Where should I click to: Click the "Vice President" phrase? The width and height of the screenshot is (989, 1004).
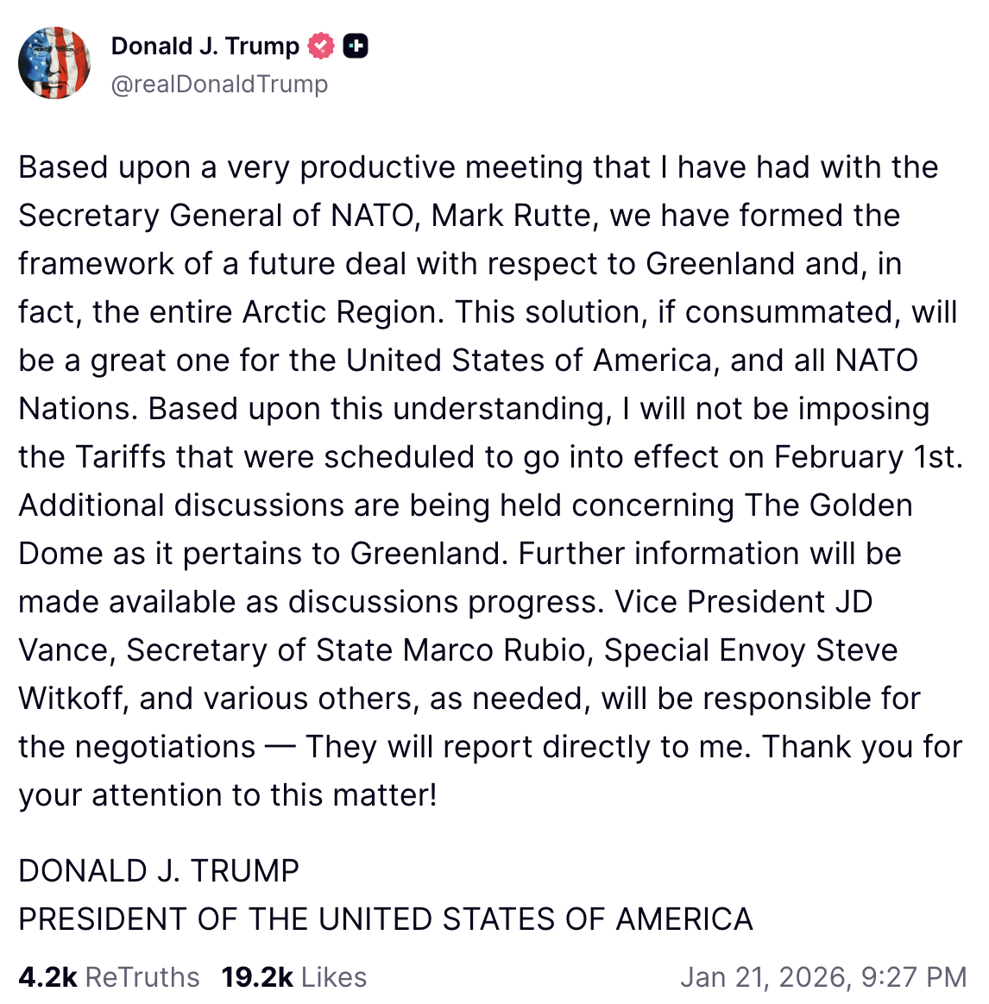(719, 602)
